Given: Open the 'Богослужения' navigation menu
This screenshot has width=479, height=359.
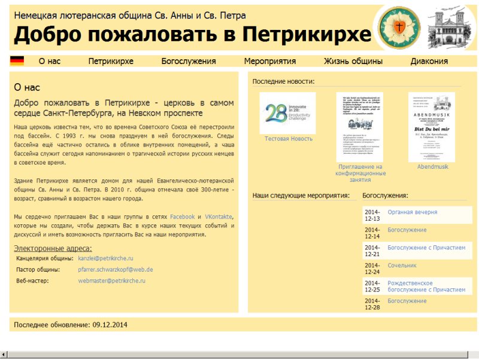Looking at the screenshot, I should (189, 61).
